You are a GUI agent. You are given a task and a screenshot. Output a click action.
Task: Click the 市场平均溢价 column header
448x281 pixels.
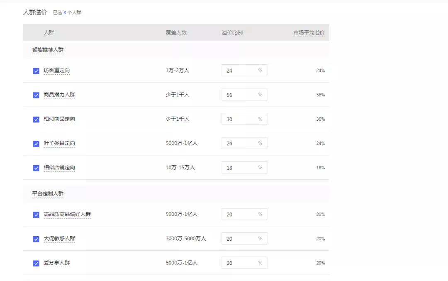(309, 33)
